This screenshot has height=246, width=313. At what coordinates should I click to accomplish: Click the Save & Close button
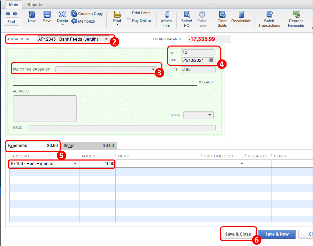pyautogui.click(x=238, y=234)
